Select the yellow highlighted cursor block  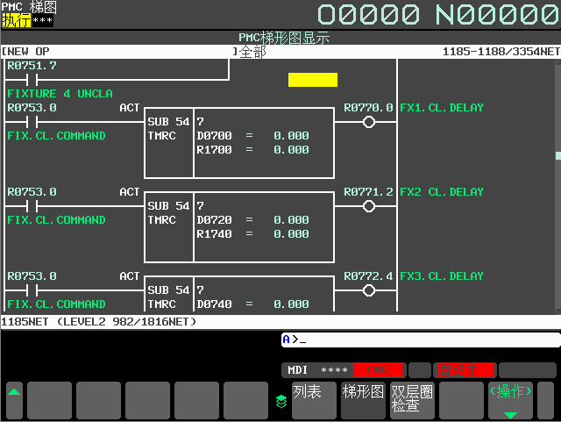(x=312, y=80)
